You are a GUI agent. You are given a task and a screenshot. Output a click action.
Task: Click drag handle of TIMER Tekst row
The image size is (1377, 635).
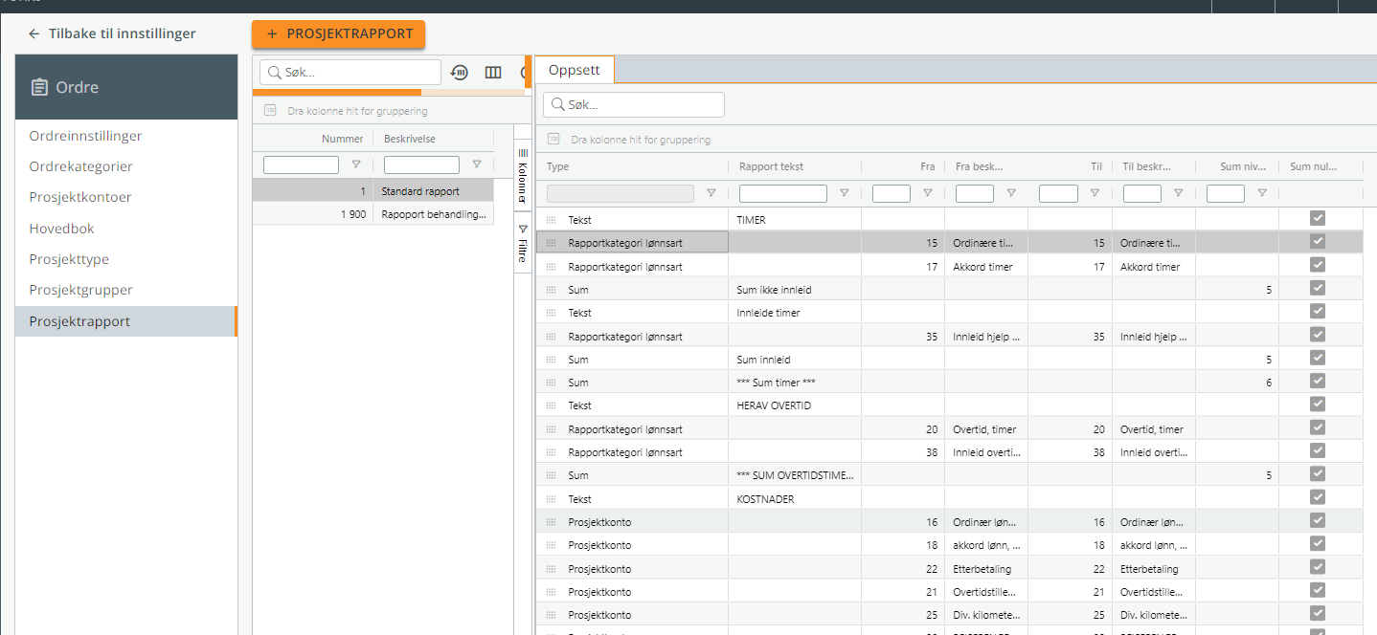pos(551,220)
